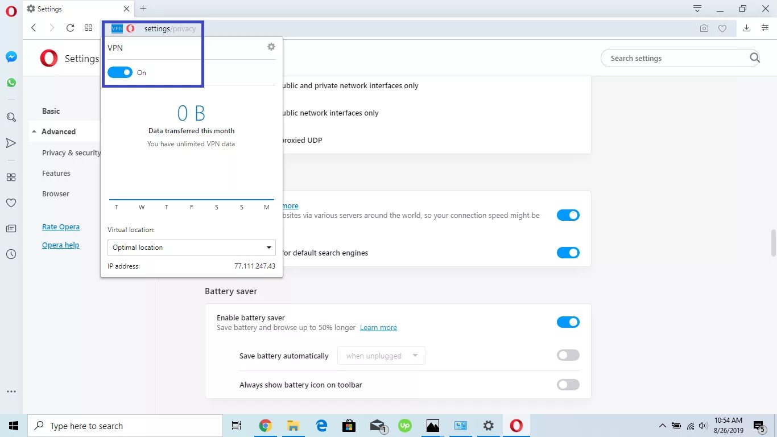The height and width of the screenshot is (437, 777).
Task: Open Action Center notifications
Action: tap(759, 426)
